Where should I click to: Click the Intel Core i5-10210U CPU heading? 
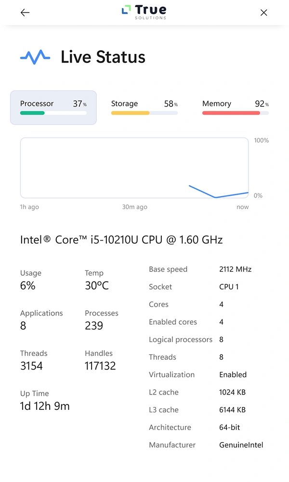121,240
